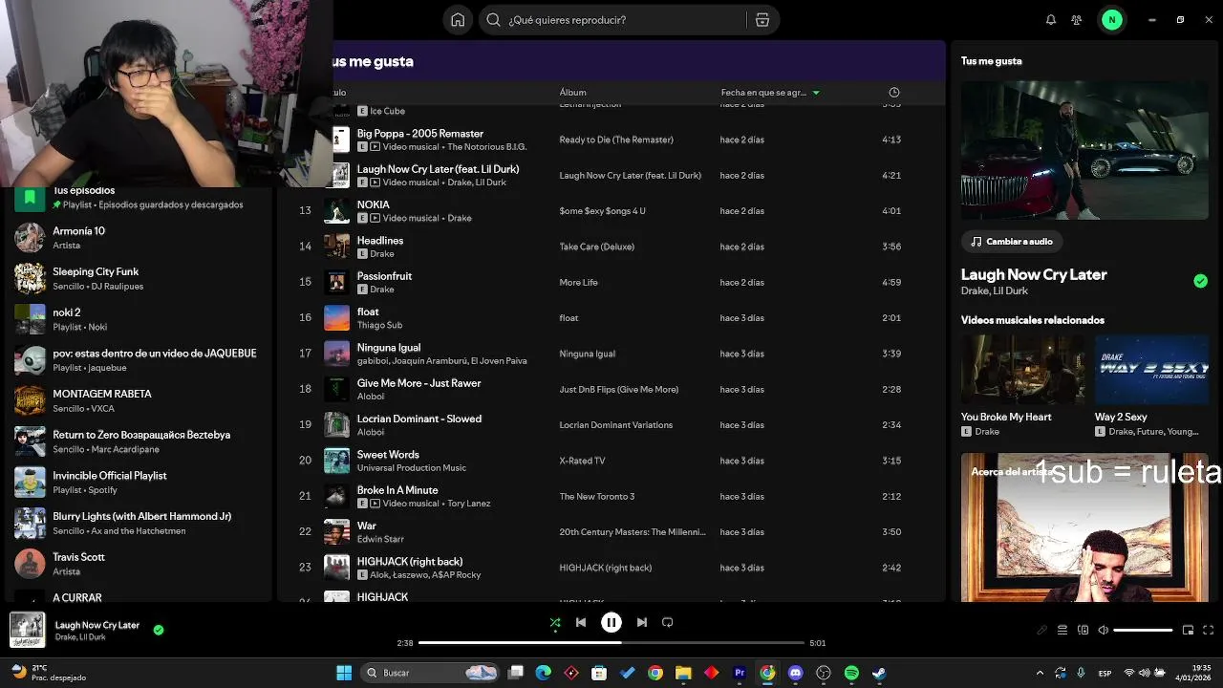1223x688 pixels.
Task: Open Microsoft Edge from the taskbar
Action: [544, 673]
